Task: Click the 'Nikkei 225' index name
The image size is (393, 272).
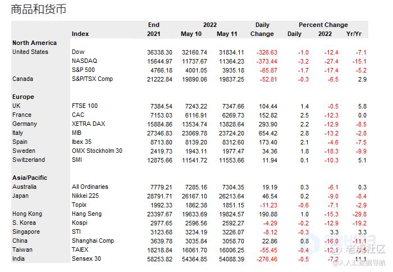Action: click(x=86, y=196)
